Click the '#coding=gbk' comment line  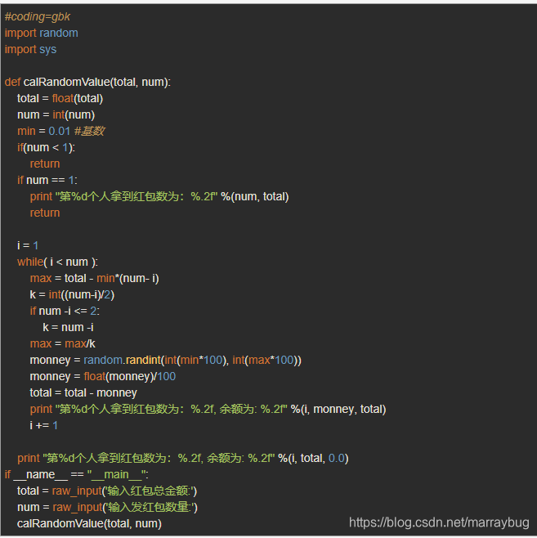(38, 17)
